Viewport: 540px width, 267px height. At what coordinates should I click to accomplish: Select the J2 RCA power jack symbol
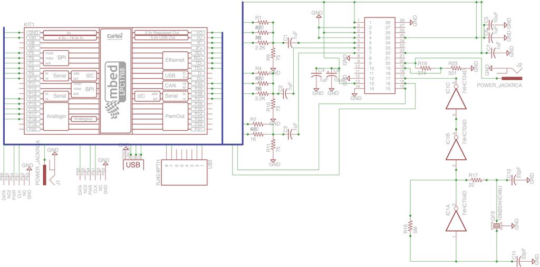pos(509,72)
